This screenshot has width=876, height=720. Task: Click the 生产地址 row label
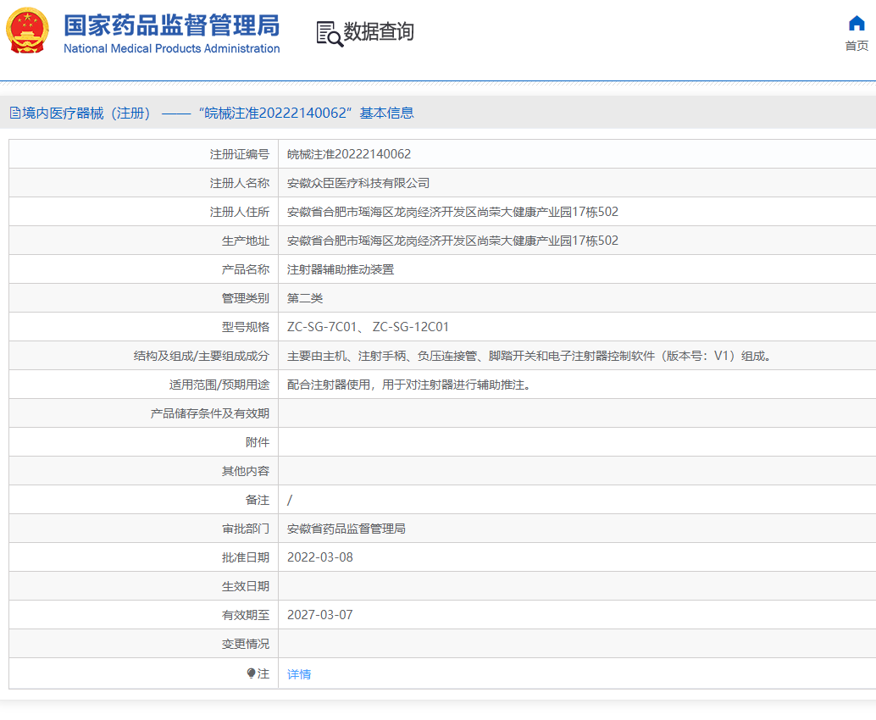[x=246, y=241]
